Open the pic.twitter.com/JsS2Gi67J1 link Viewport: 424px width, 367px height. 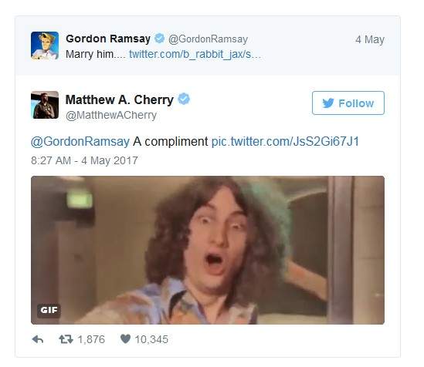pyautogui.click(x=285, y=141)
